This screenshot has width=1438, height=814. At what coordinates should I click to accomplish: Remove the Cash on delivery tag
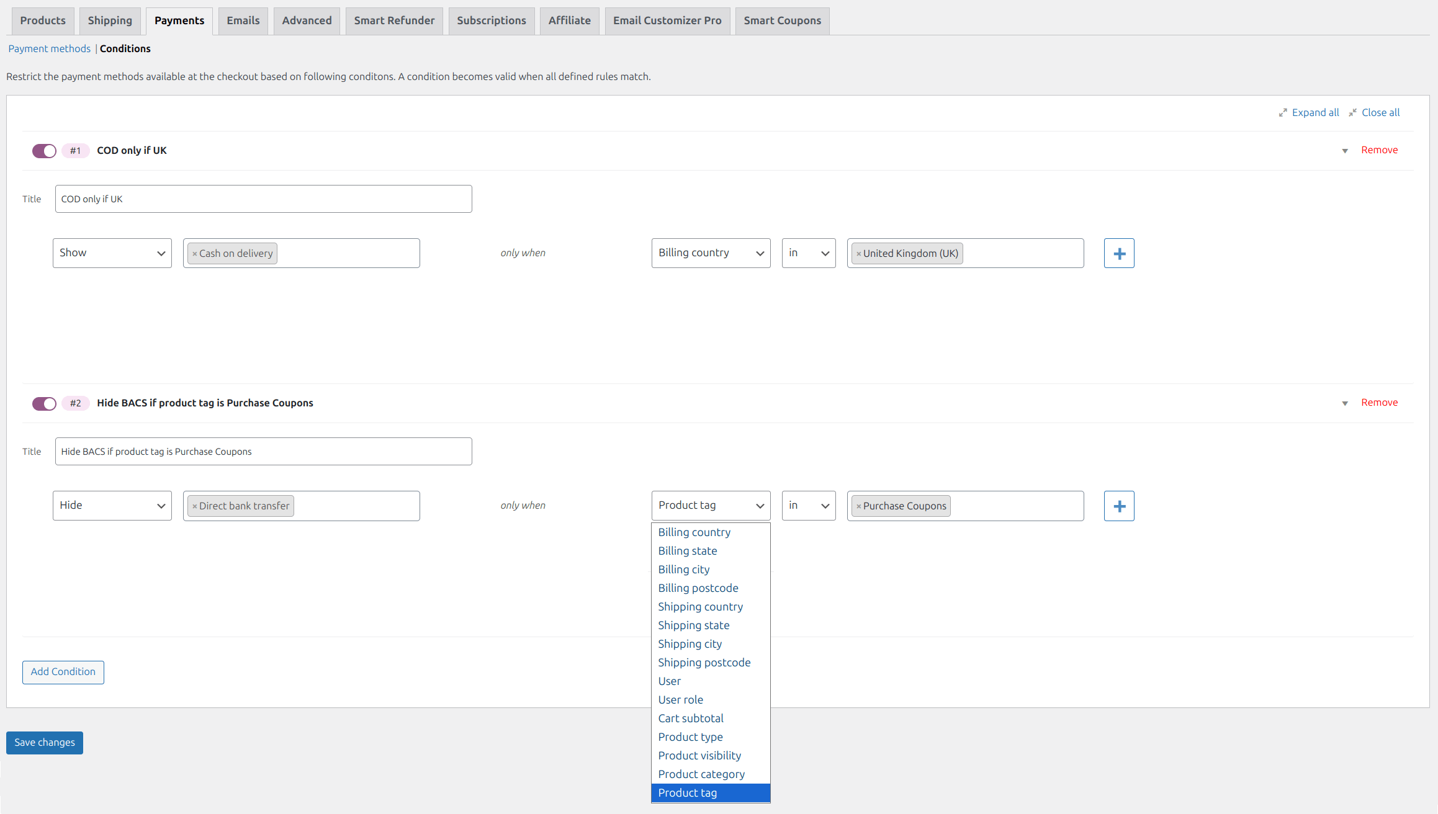pyautogui.click(x=195, y=253)
